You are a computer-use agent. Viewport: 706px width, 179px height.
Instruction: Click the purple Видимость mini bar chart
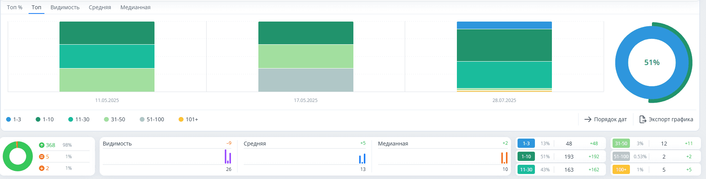[228, 156]
